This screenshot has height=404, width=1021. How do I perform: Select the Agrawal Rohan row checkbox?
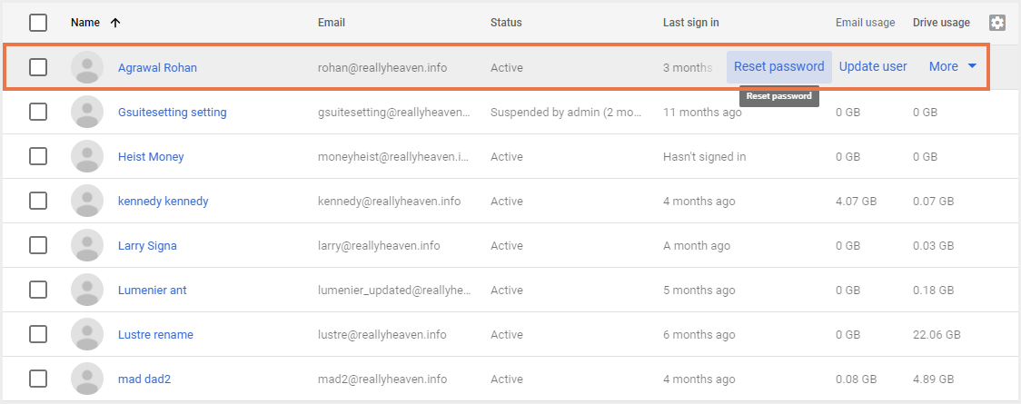38,67
